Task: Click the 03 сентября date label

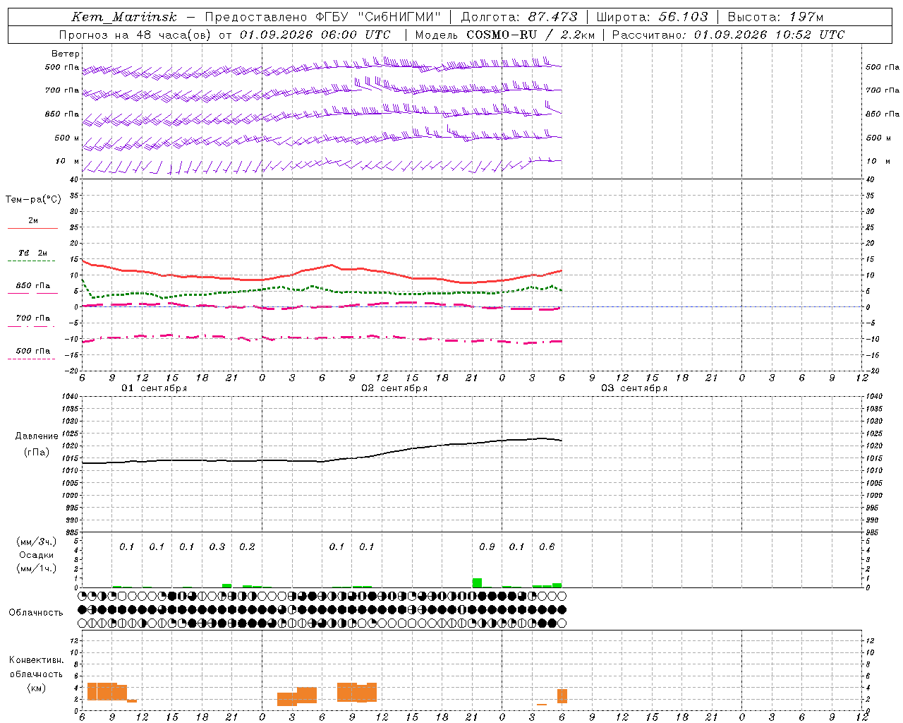Action: click(x=634, y=388)
